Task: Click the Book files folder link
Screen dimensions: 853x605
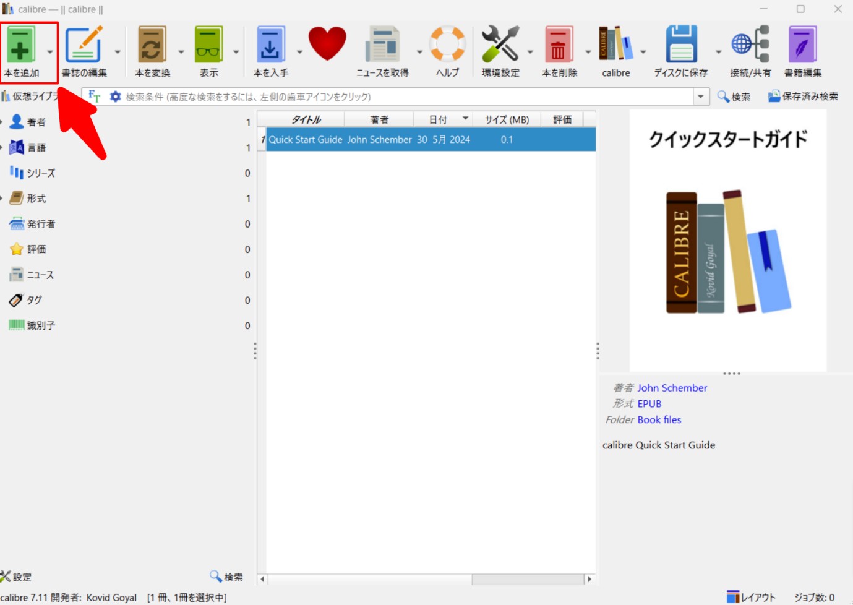Action: (x=659, y=419)
